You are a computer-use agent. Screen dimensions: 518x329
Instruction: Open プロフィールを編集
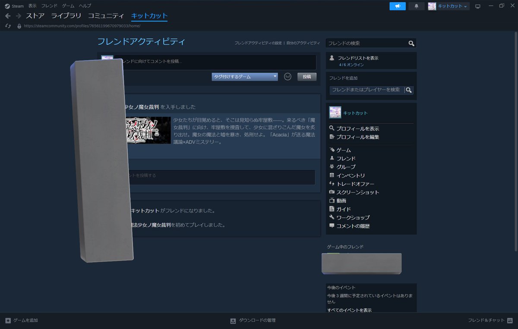click(x=357, y=137)
